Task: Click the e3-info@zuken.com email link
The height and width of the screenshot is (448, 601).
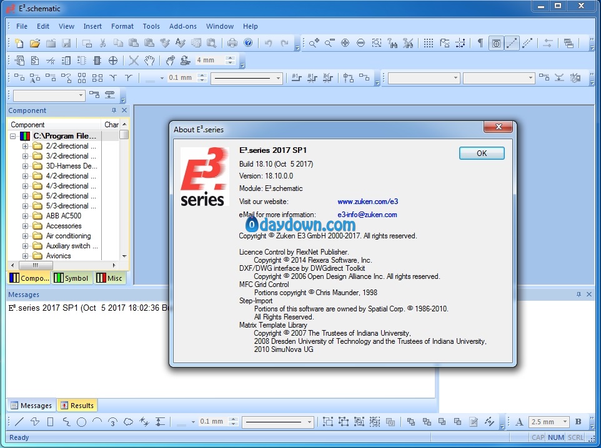Action: coord(367,215)
